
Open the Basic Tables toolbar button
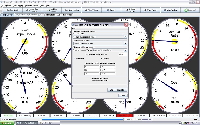72,10
